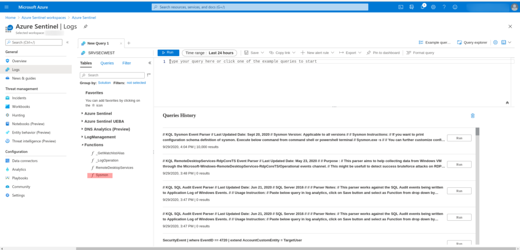Collapse the Tables side panel
The height and width of the screenshot is (250, 520).
[x=150, y=63]
